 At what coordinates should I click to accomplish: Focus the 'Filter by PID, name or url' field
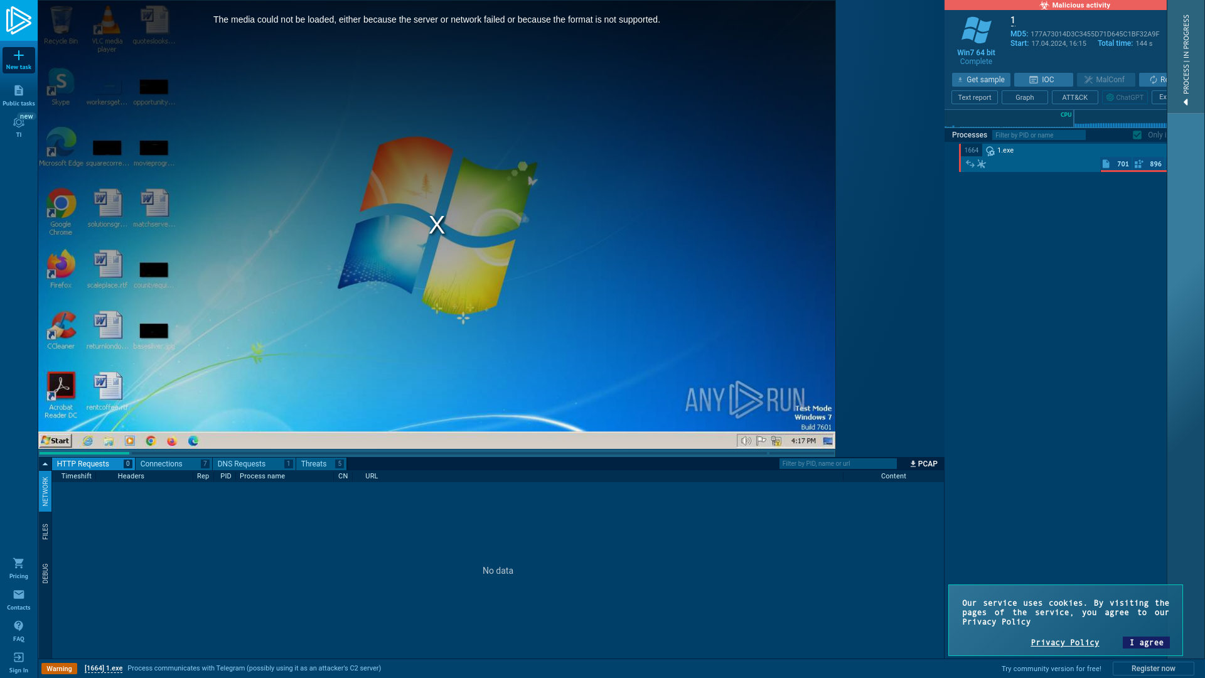point(838,464)
